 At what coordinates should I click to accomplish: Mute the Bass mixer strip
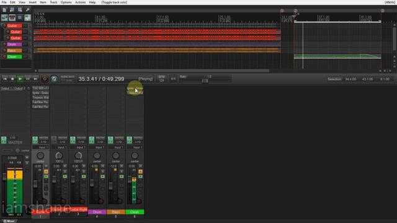coord(122,166)
